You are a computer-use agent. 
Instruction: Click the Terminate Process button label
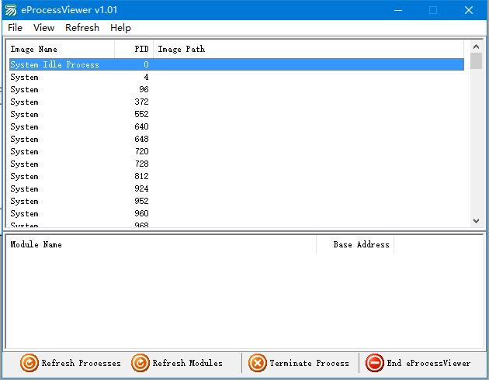pyautogui.click(x=310, y=363)
